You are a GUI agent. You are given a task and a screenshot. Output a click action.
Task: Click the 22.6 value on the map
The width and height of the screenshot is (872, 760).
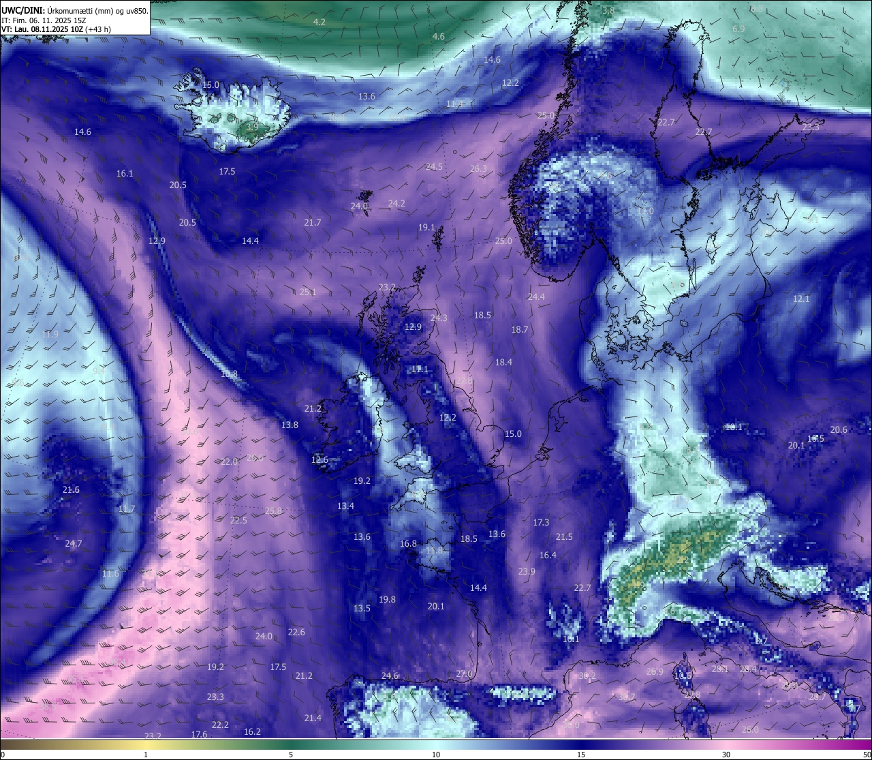click(x=296, y=633)
